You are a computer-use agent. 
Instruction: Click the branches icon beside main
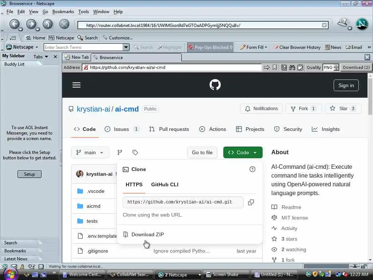point(119,152)
